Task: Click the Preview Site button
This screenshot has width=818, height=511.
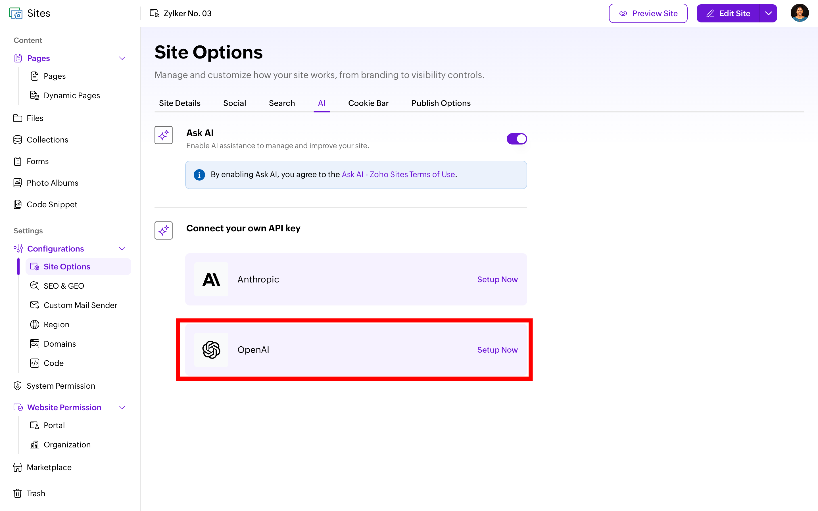Action: (648, 13)
